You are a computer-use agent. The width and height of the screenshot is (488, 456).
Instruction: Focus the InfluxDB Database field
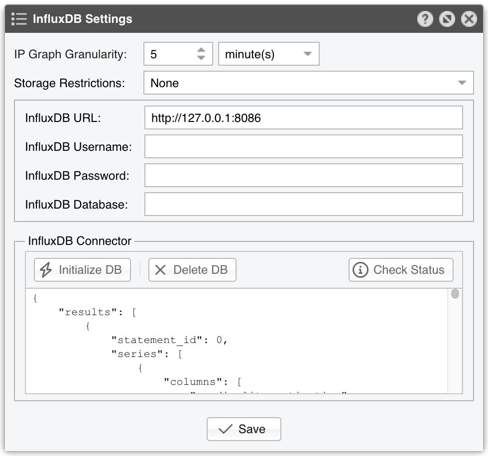coord(303,205)
